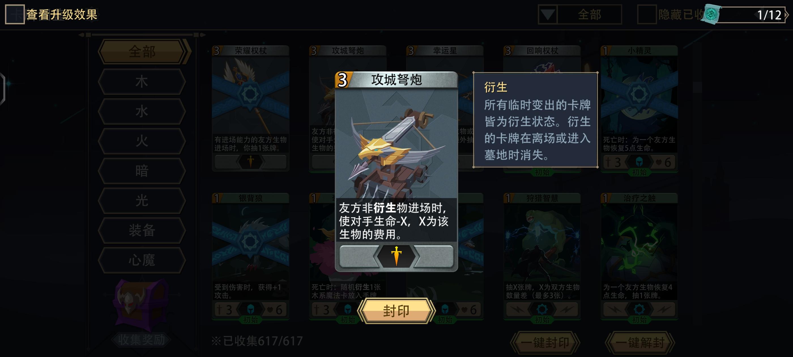Screen dimensions: 793x357
Task: Toggle the 隐藏已收 checkbox
Action: pyautogui.click(x=647, y=14)
